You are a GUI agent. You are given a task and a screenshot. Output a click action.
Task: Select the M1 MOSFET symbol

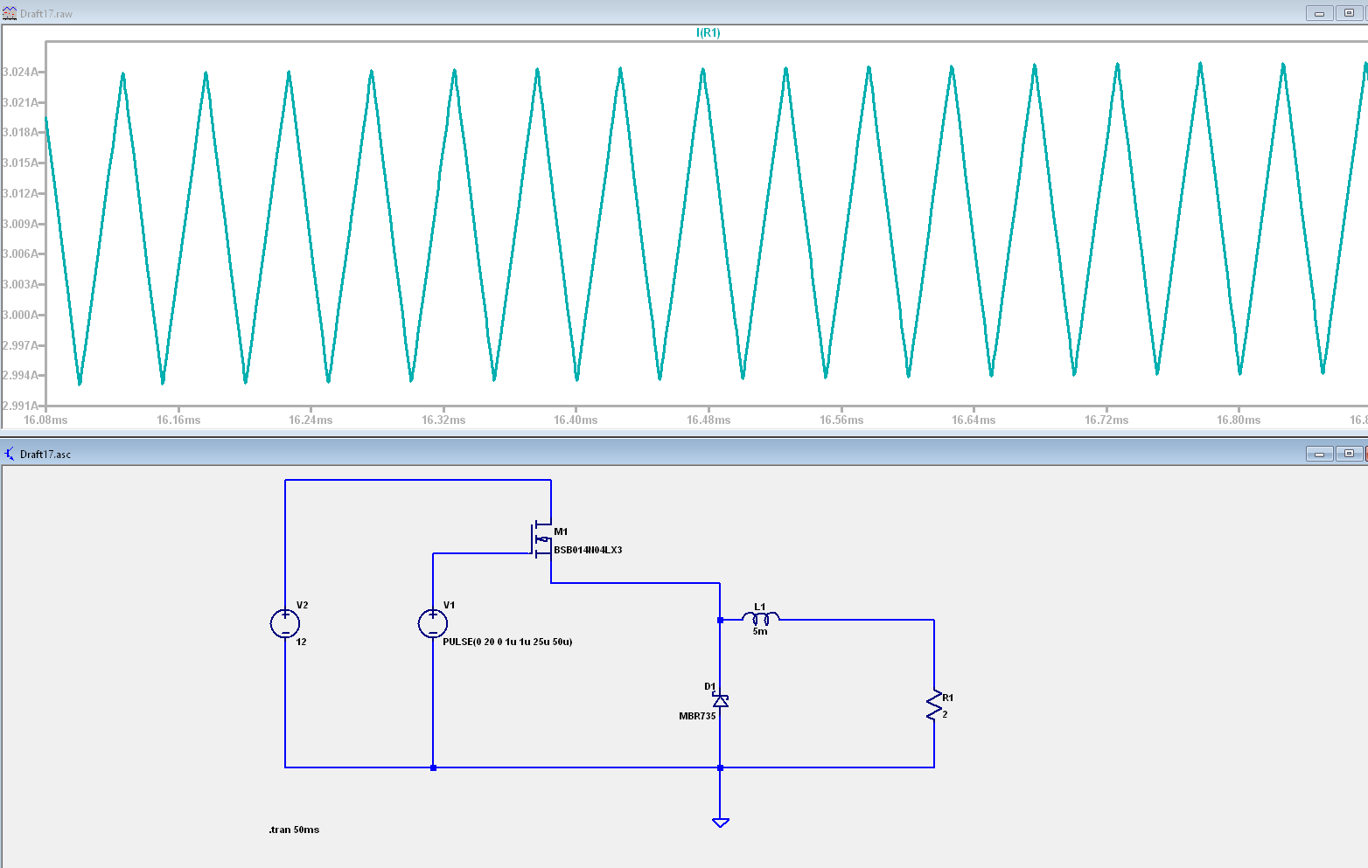(x=543, y=538)
